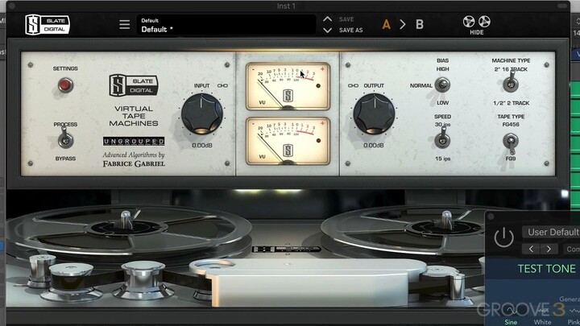Toggle the BIAS switch
Image resolution: width=580 pixels, height=326 pixels.
[442, 85]
